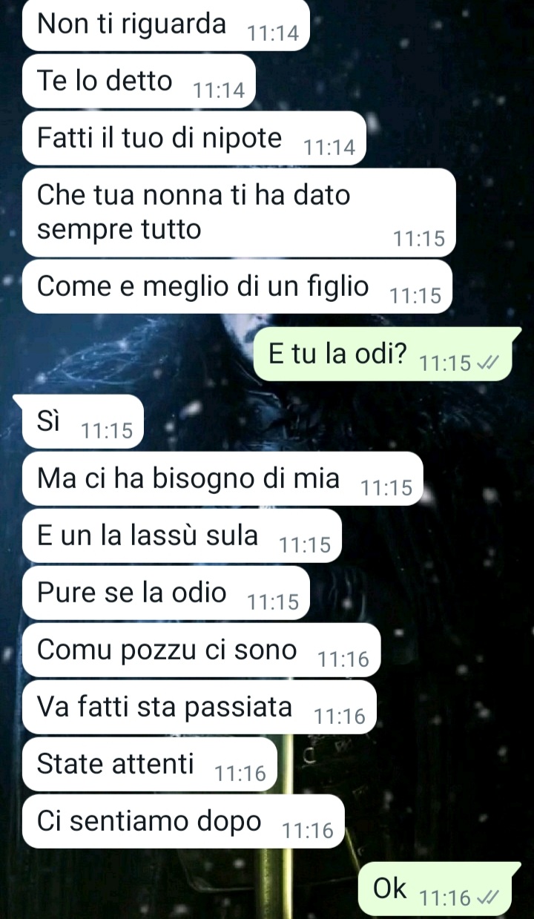Select 'Che tua nonna ti ha dato' bubble
Screen dimensions: 534x919
pyautogui.click(x=238, y=212)
